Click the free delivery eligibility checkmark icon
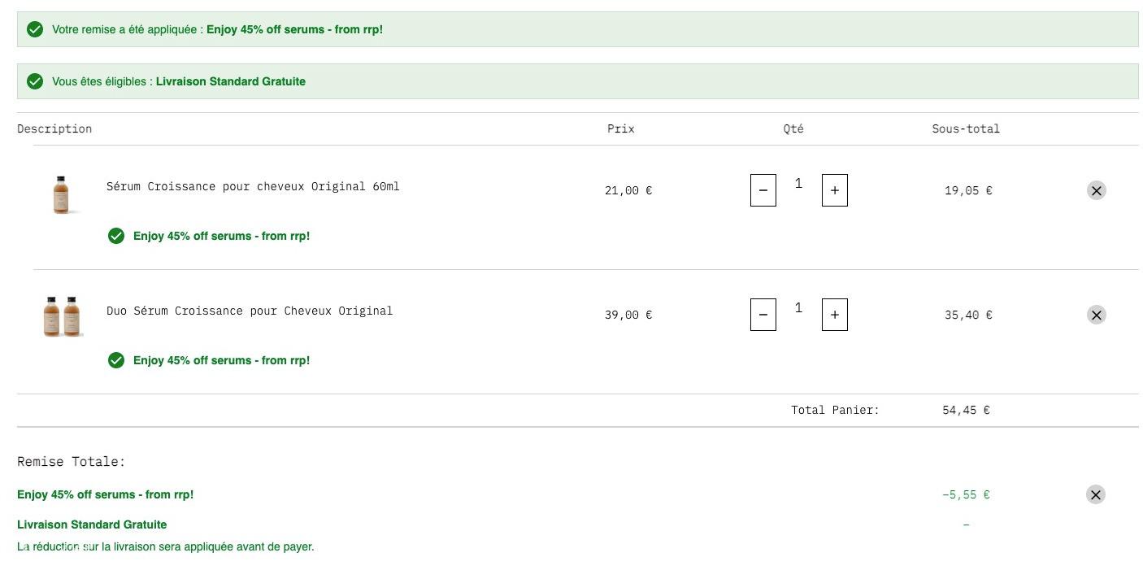This screenshot has width=1143, height=570. pos(35,81)
